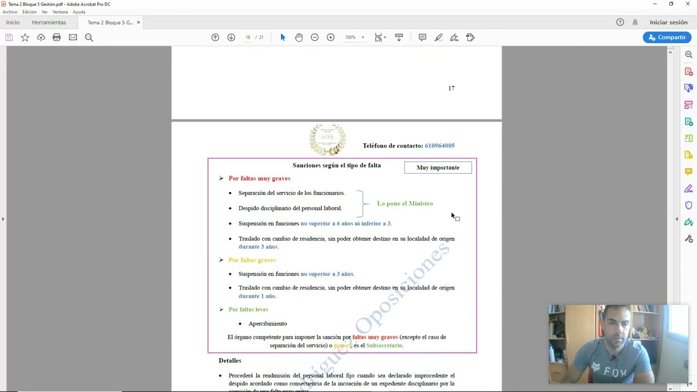697x392 pixels.
Task: Click the word 'Apercibimiento'
Action: click(x=268, y=323)
